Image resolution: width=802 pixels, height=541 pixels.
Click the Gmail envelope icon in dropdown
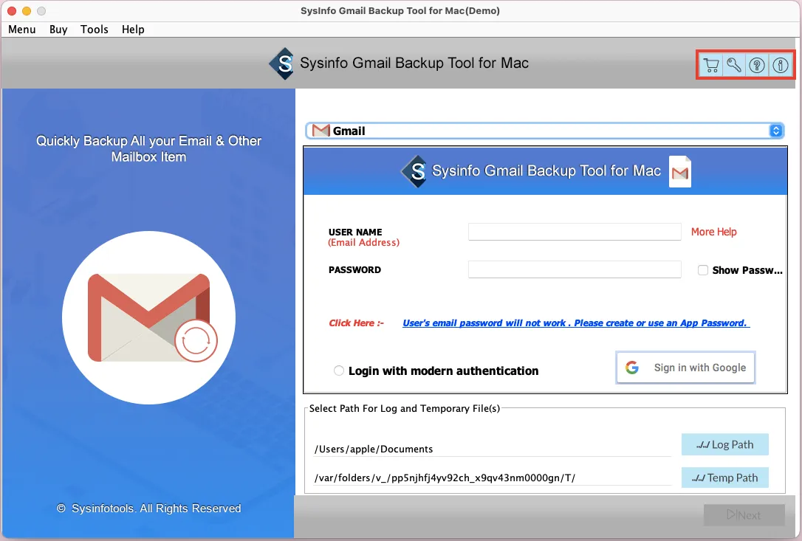pos(321,131)
